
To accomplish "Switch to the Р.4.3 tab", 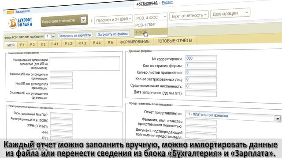I will (82, 43).
